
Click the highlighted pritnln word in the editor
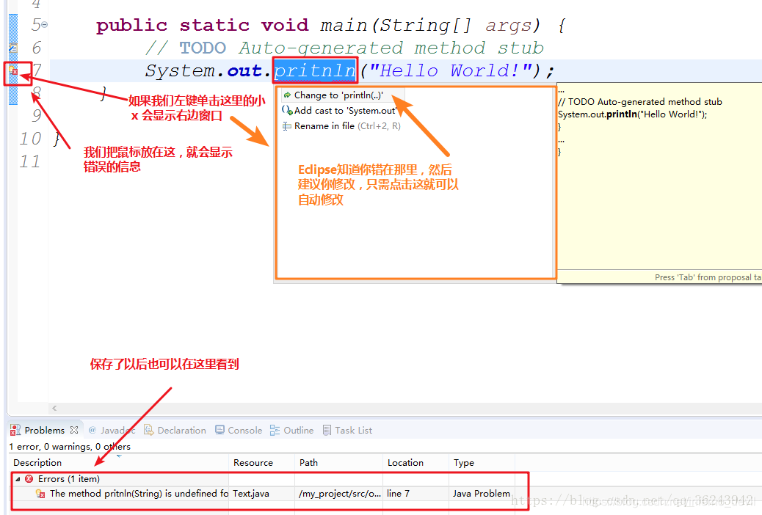tap(315, 71)
